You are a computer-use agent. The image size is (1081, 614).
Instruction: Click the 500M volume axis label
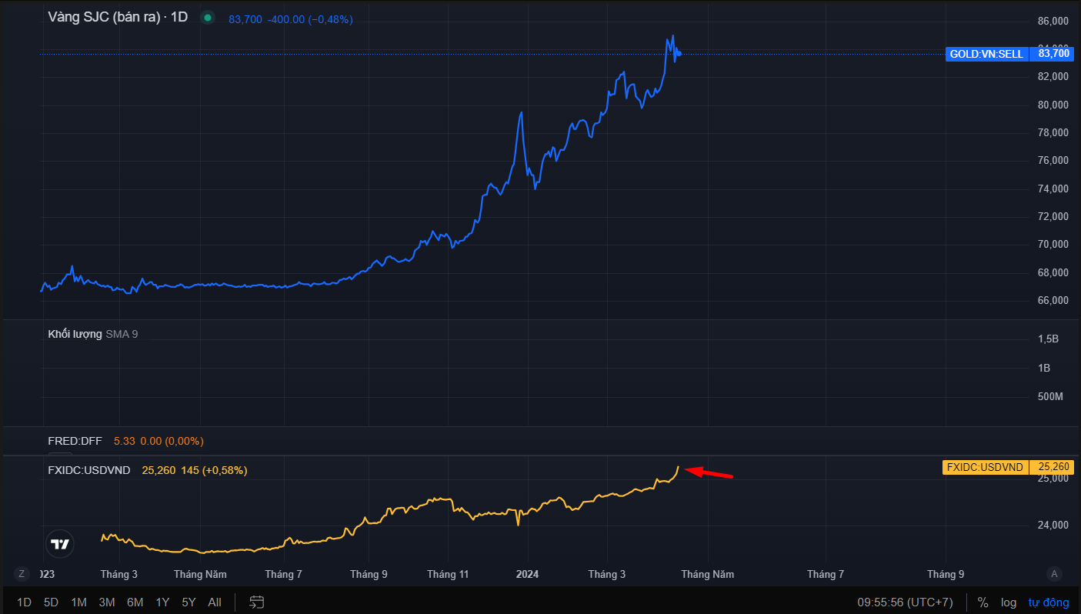(x=1050, y=397)
